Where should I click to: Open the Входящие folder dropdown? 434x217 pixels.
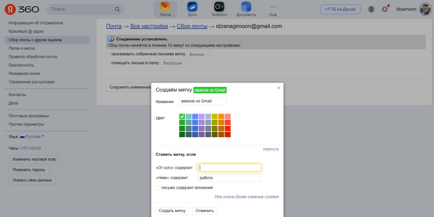coord(176,63)
